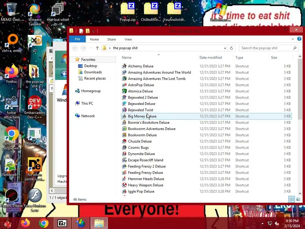Viewport: 305px width, 229px height.
Task: Open the File ribbon tab
Action: point(77,39)
